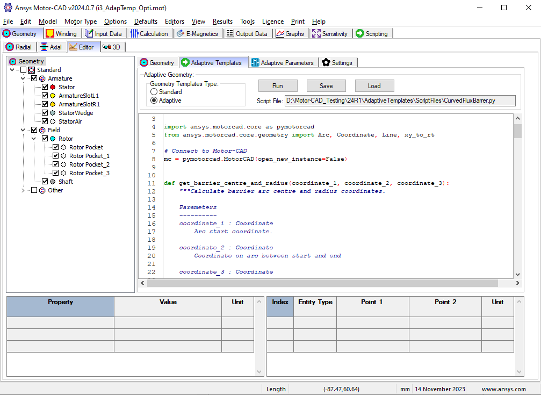Click the StatorWedge color dot icon
This screenshot has height=395, width=541.
[x=53, y=113]
